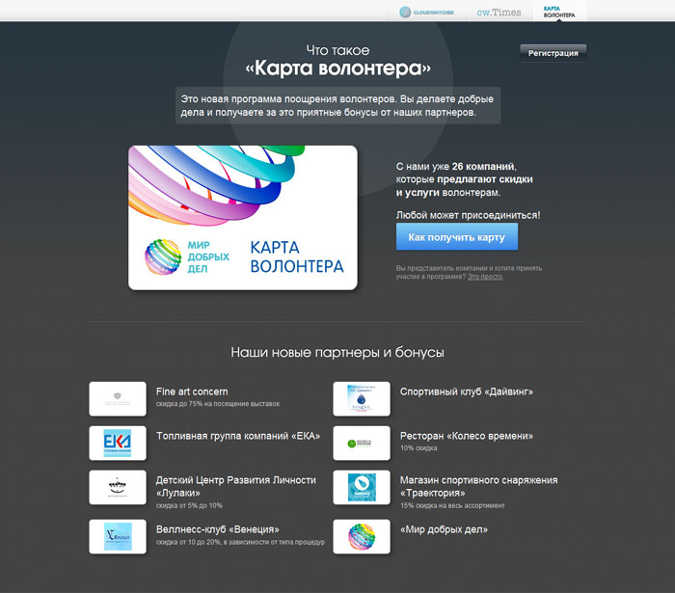Open the Лулаки children center logo
675x593 pixels.
coord(118,487)
